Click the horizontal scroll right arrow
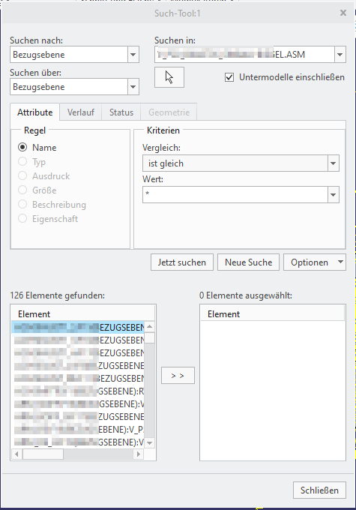 139,454
